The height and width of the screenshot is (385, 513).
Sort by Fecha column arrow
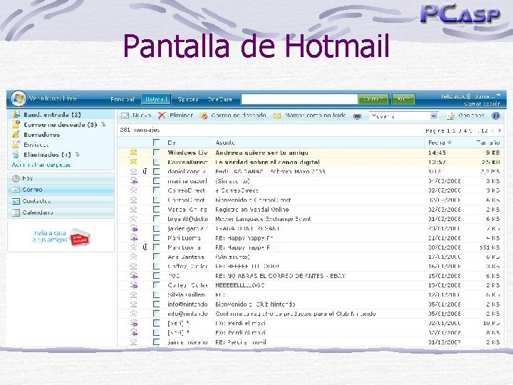pyautogui.click(x=450, y=143)
